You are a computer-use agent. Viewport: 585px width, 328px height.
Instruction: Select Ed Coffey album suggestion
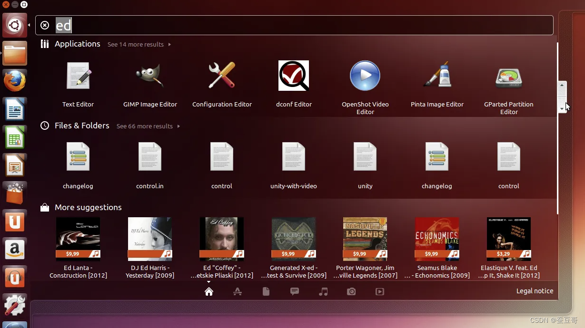pos(222,239)
